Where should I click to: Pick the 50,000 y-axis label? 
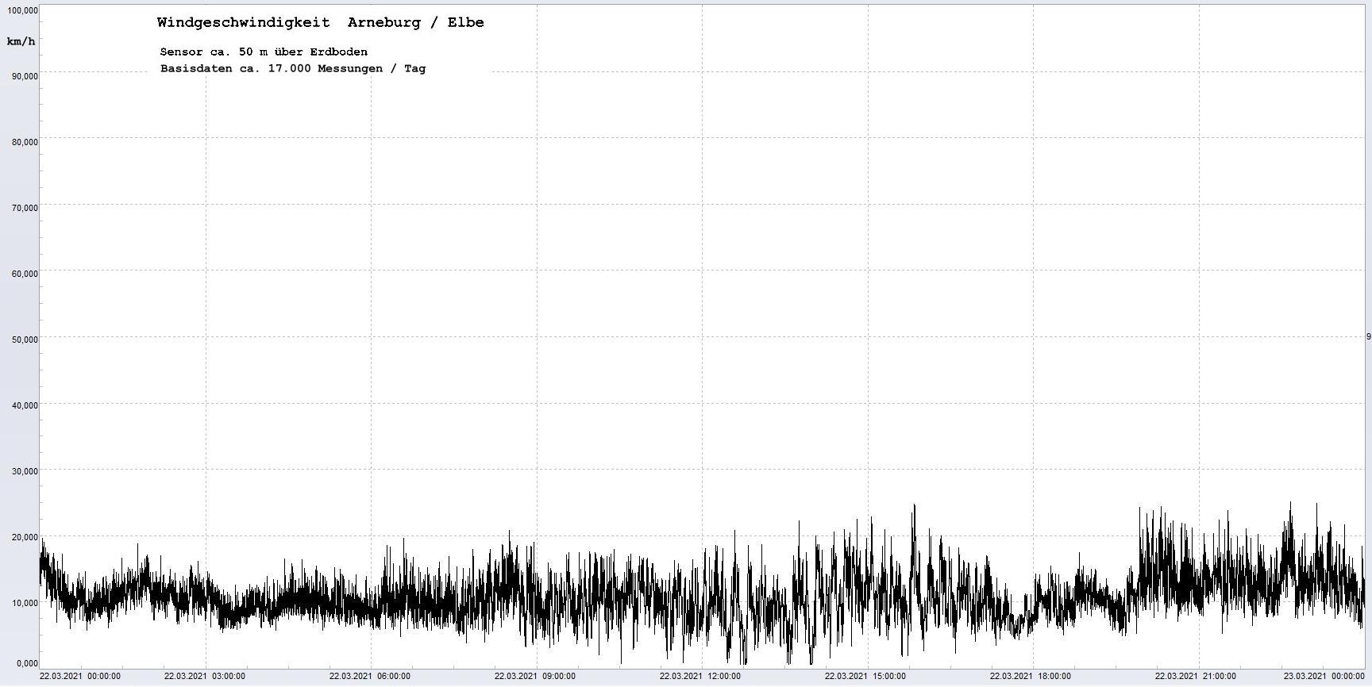pyautogui.click(x=24, y=340)
